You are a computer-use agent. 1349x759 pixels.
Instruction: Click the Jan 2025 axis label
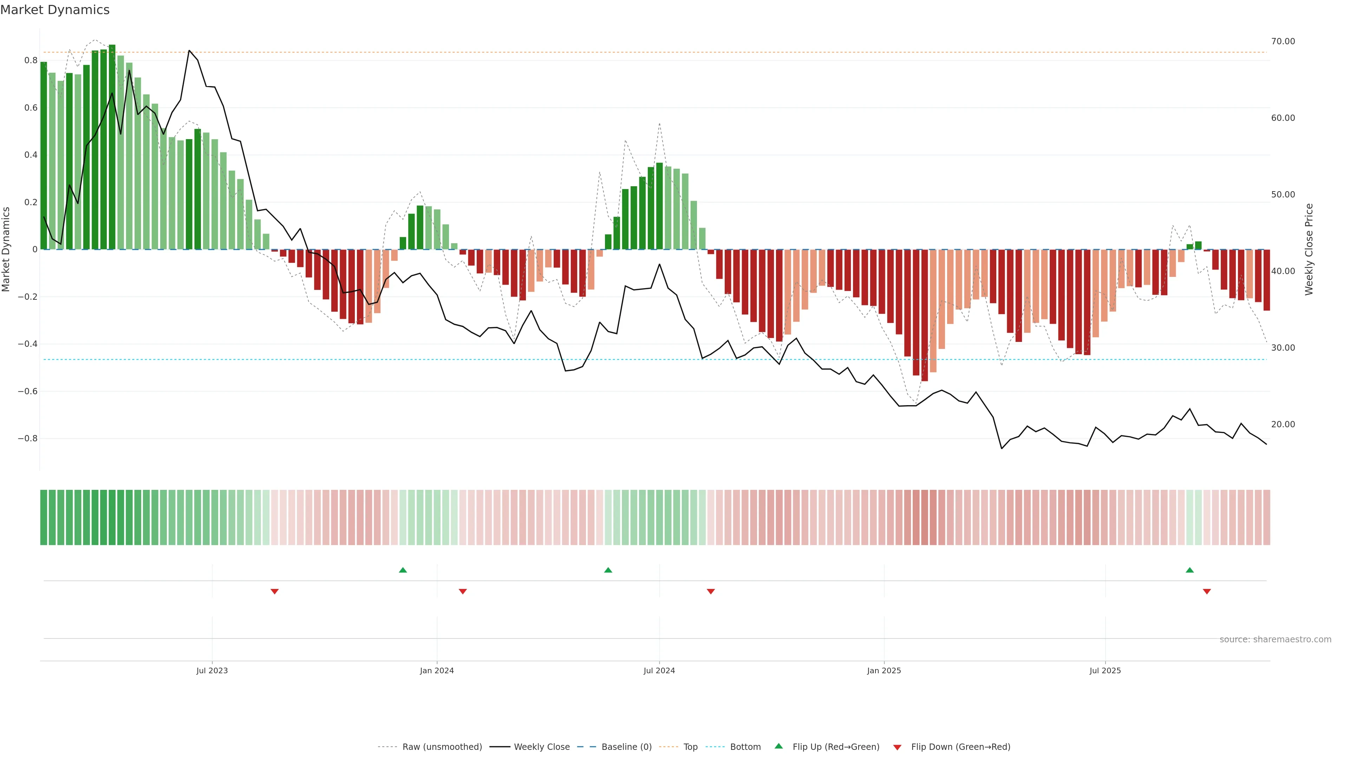[884, 670]
